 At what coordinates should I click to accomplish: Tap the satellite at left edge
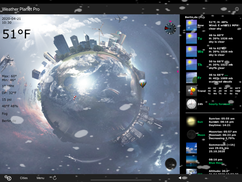(x=6, y=63)
